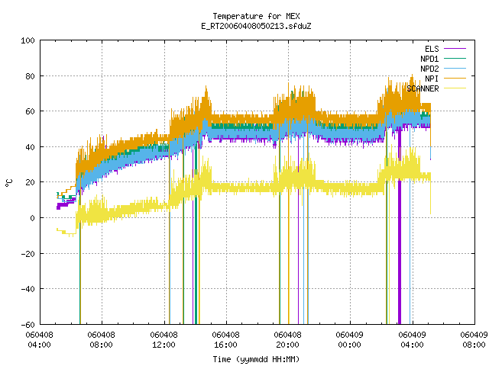The width and height of the screenshot is (489, 366).
Task: Click the y-axis label 80
Action: point(30,76)
